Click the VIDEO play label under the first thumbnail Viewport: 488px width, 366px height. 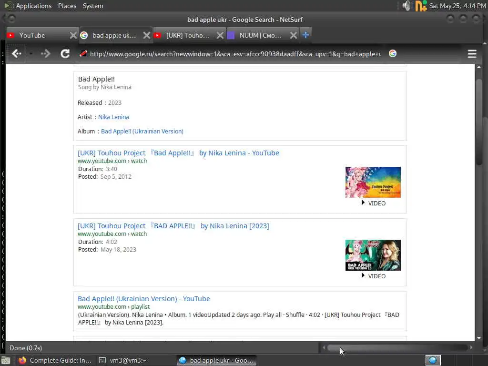374,203
